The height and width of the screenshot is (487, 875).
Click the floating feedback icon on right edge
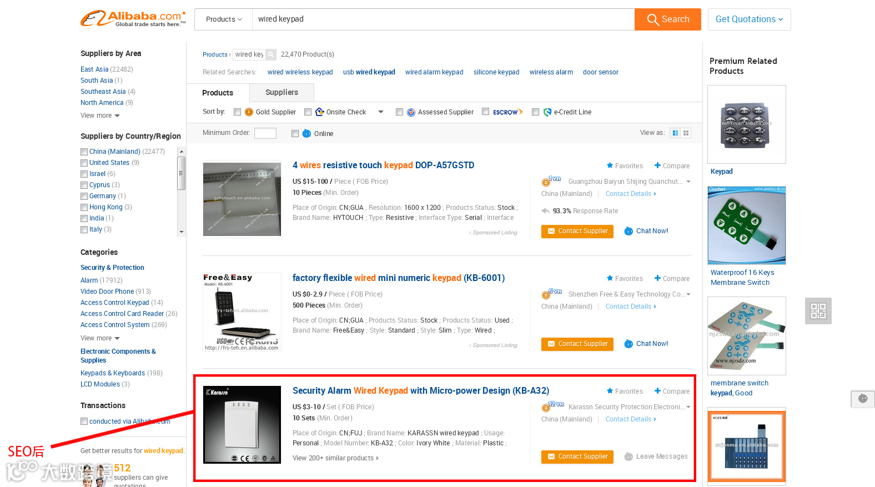click(x=863, y=399)
